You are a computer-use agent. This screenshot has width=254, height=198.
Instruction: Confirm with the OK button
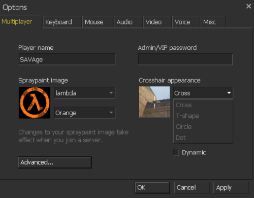coord(152,187)
